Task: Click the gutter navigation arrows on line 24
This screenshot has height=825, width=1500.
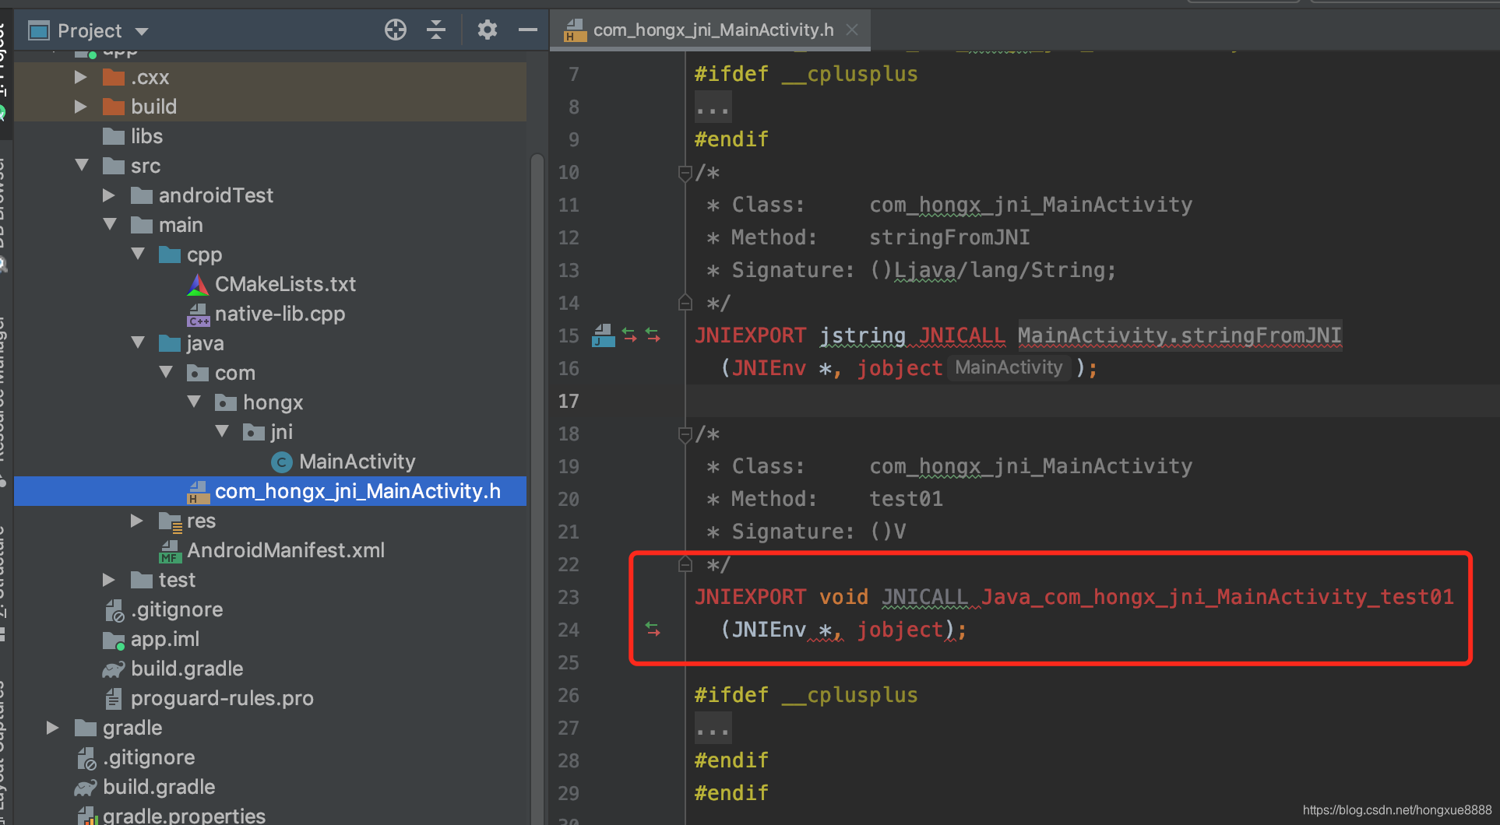Action: coord(653,630)
